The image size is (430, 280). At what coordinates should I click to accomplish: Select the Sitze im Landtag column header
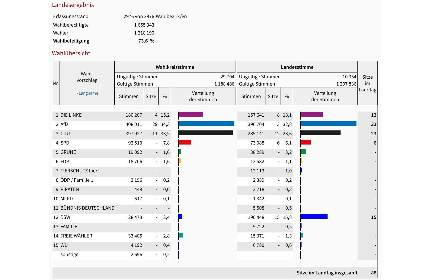pyautogui.click(x=367, y=83)
